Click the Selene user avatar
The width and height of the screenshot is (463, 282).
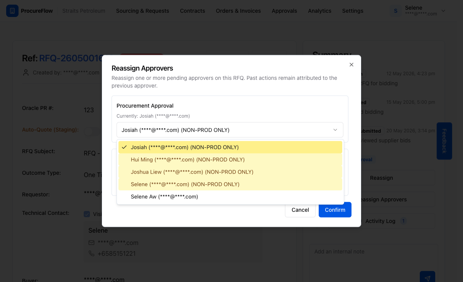(x=395, y=11)
